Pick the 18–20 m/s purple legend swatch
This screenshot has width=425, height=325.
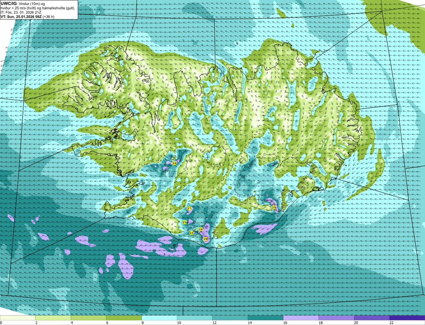tap(336, 318)
